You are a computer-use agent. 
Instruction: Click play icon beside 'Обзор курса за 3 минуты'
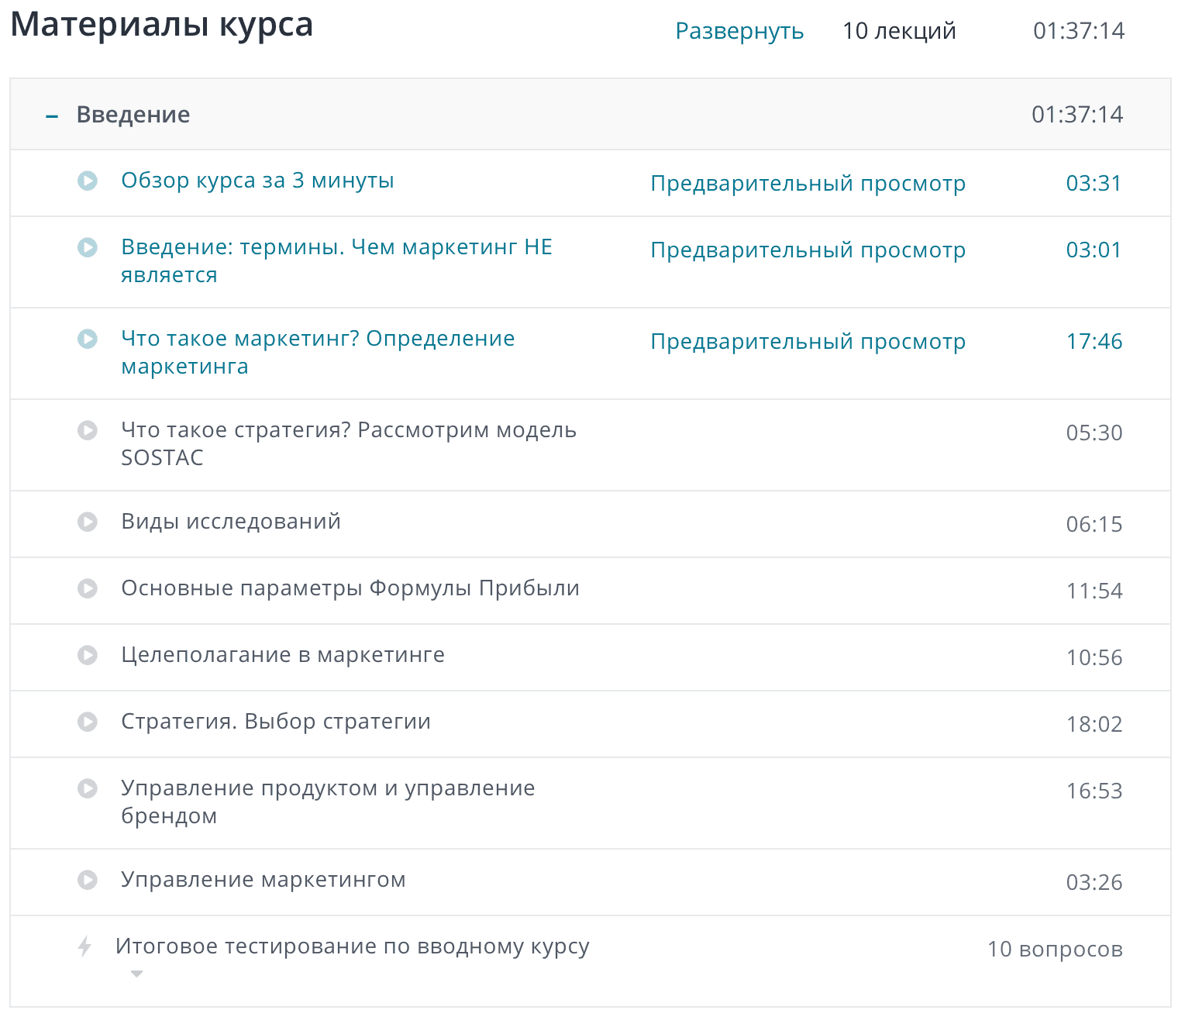(x=88, y=181)
